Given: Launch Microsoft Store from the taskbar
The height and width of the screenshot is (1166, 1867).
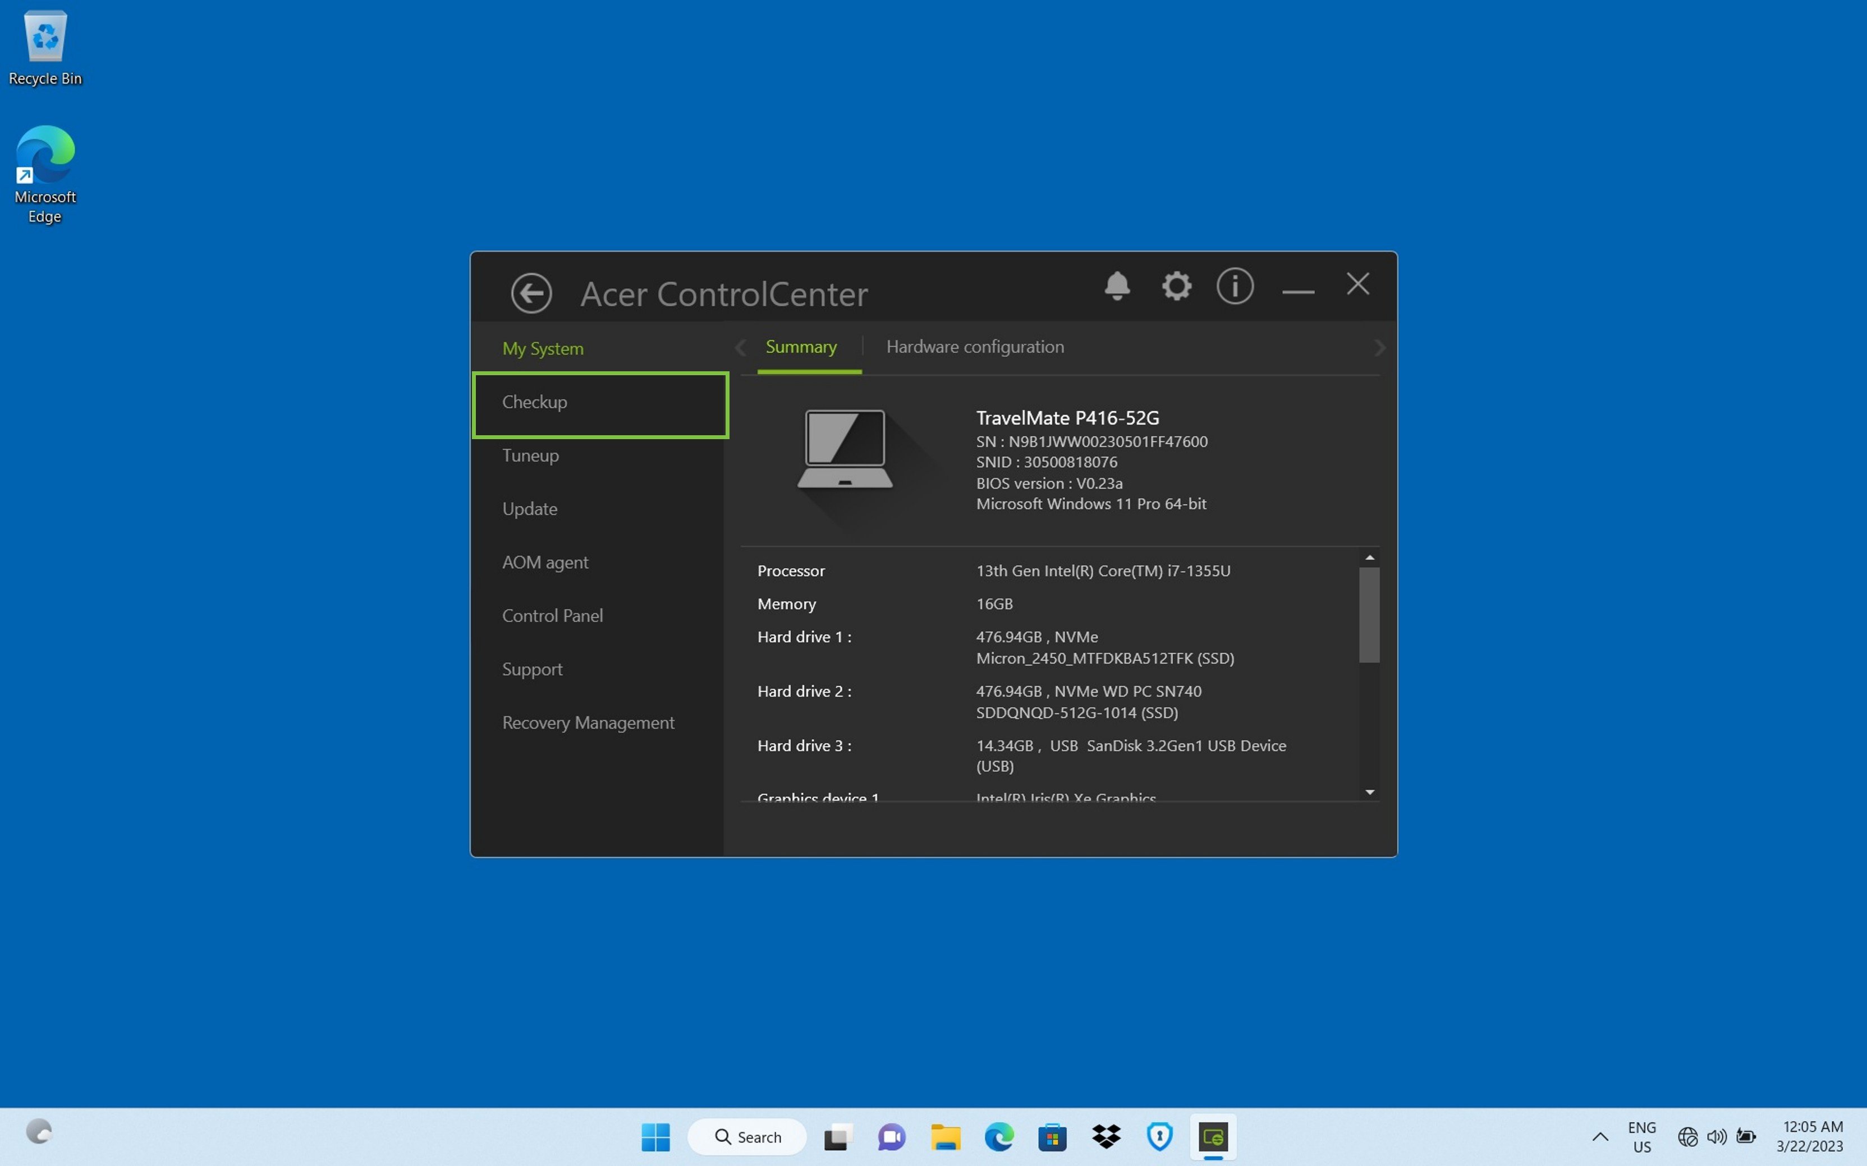Looking at the screenshot, I should pos(1052,1137).
